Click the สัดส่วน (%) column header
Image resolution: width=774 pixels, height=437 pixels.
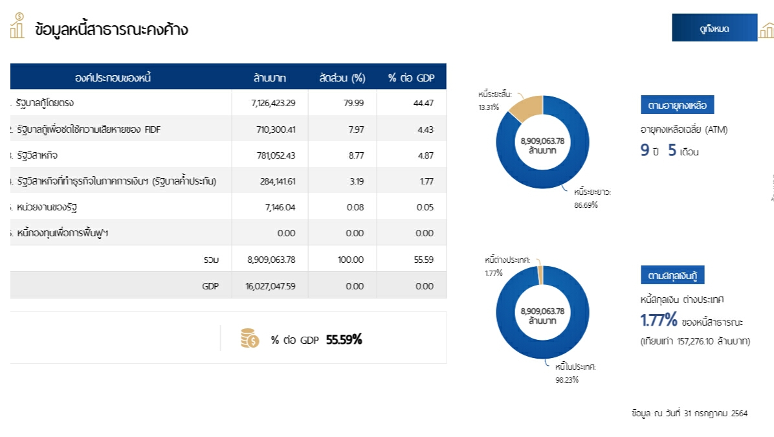click(x=342, y=78)
